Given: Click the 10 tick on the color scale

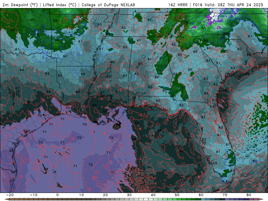Looking at the screenshot, I should (81, 195).
